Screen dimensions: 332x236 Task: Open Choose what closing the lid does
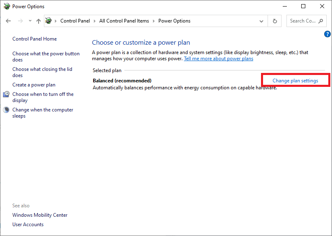pyautogui.click(x=42, y=72)
